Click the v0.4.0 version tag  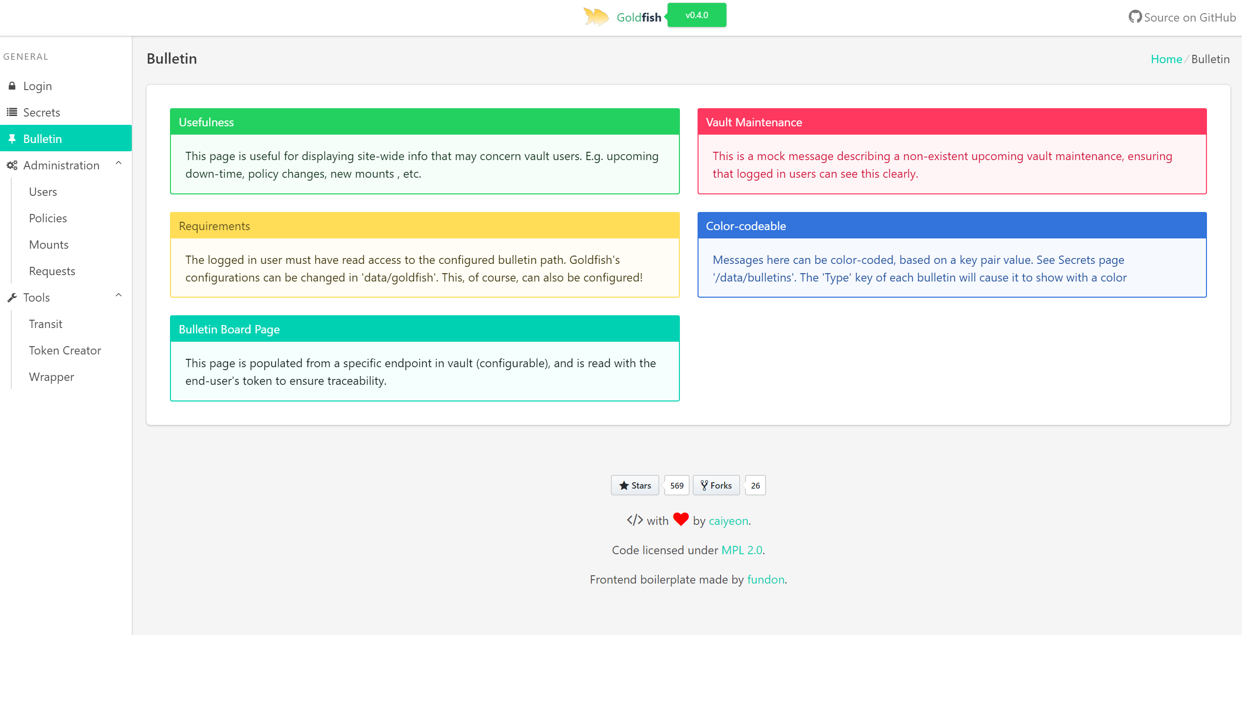coord(697,15)
